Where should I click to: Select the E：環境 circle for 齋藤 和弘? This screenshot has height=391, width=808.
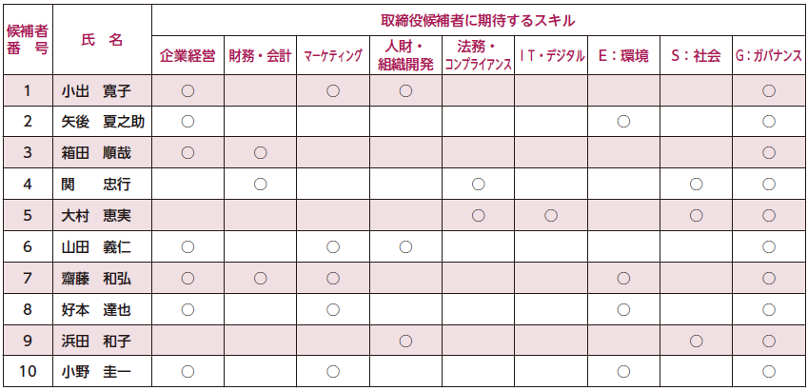[623, 278]
